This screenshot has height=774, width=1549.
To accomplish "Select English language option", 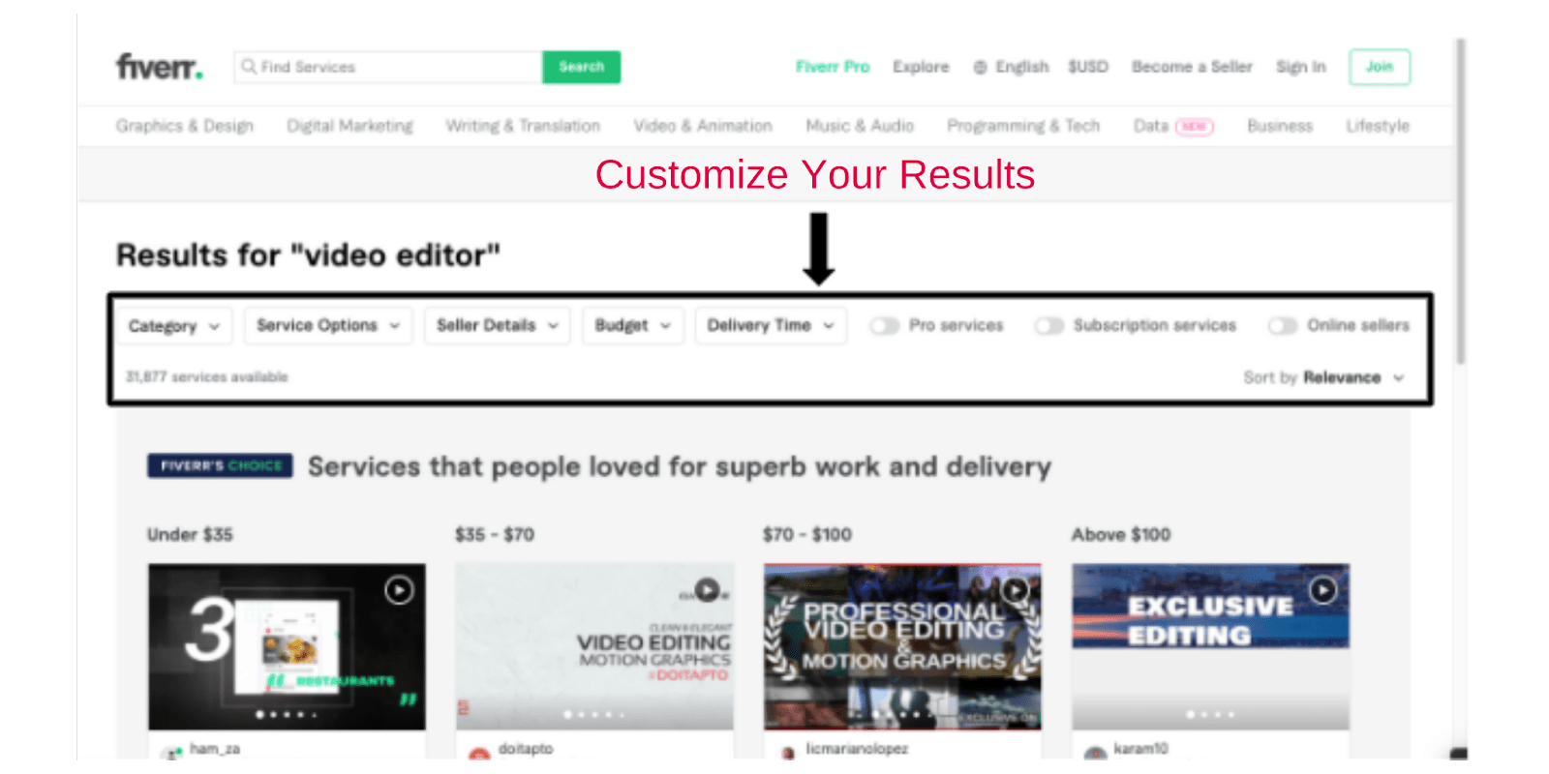I will coord(1022,67).
